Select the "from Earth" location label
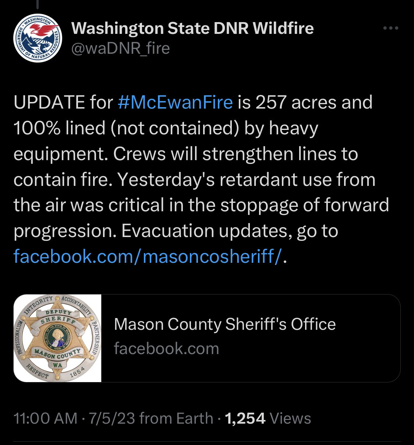 click(x=177, y=418)
